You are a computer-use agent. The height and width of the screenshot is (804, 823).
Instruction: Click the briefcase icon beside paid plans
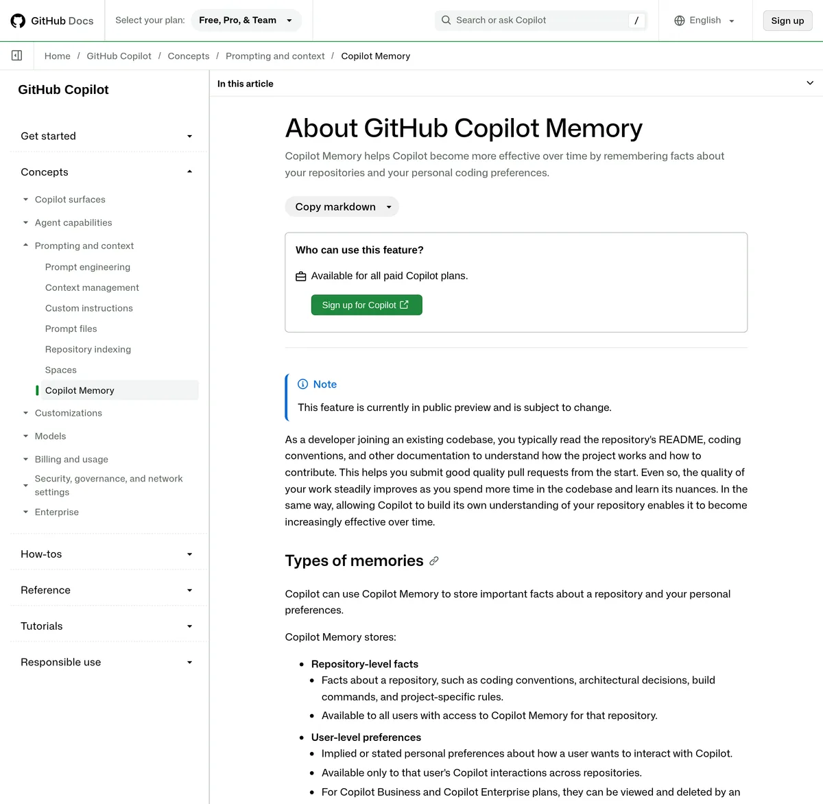(x=300, y=276)
